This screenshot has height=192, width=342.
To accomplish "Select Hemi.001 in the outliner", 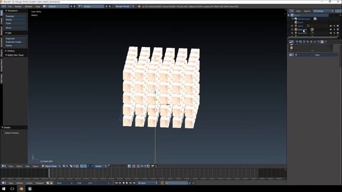I will (302, 30).
